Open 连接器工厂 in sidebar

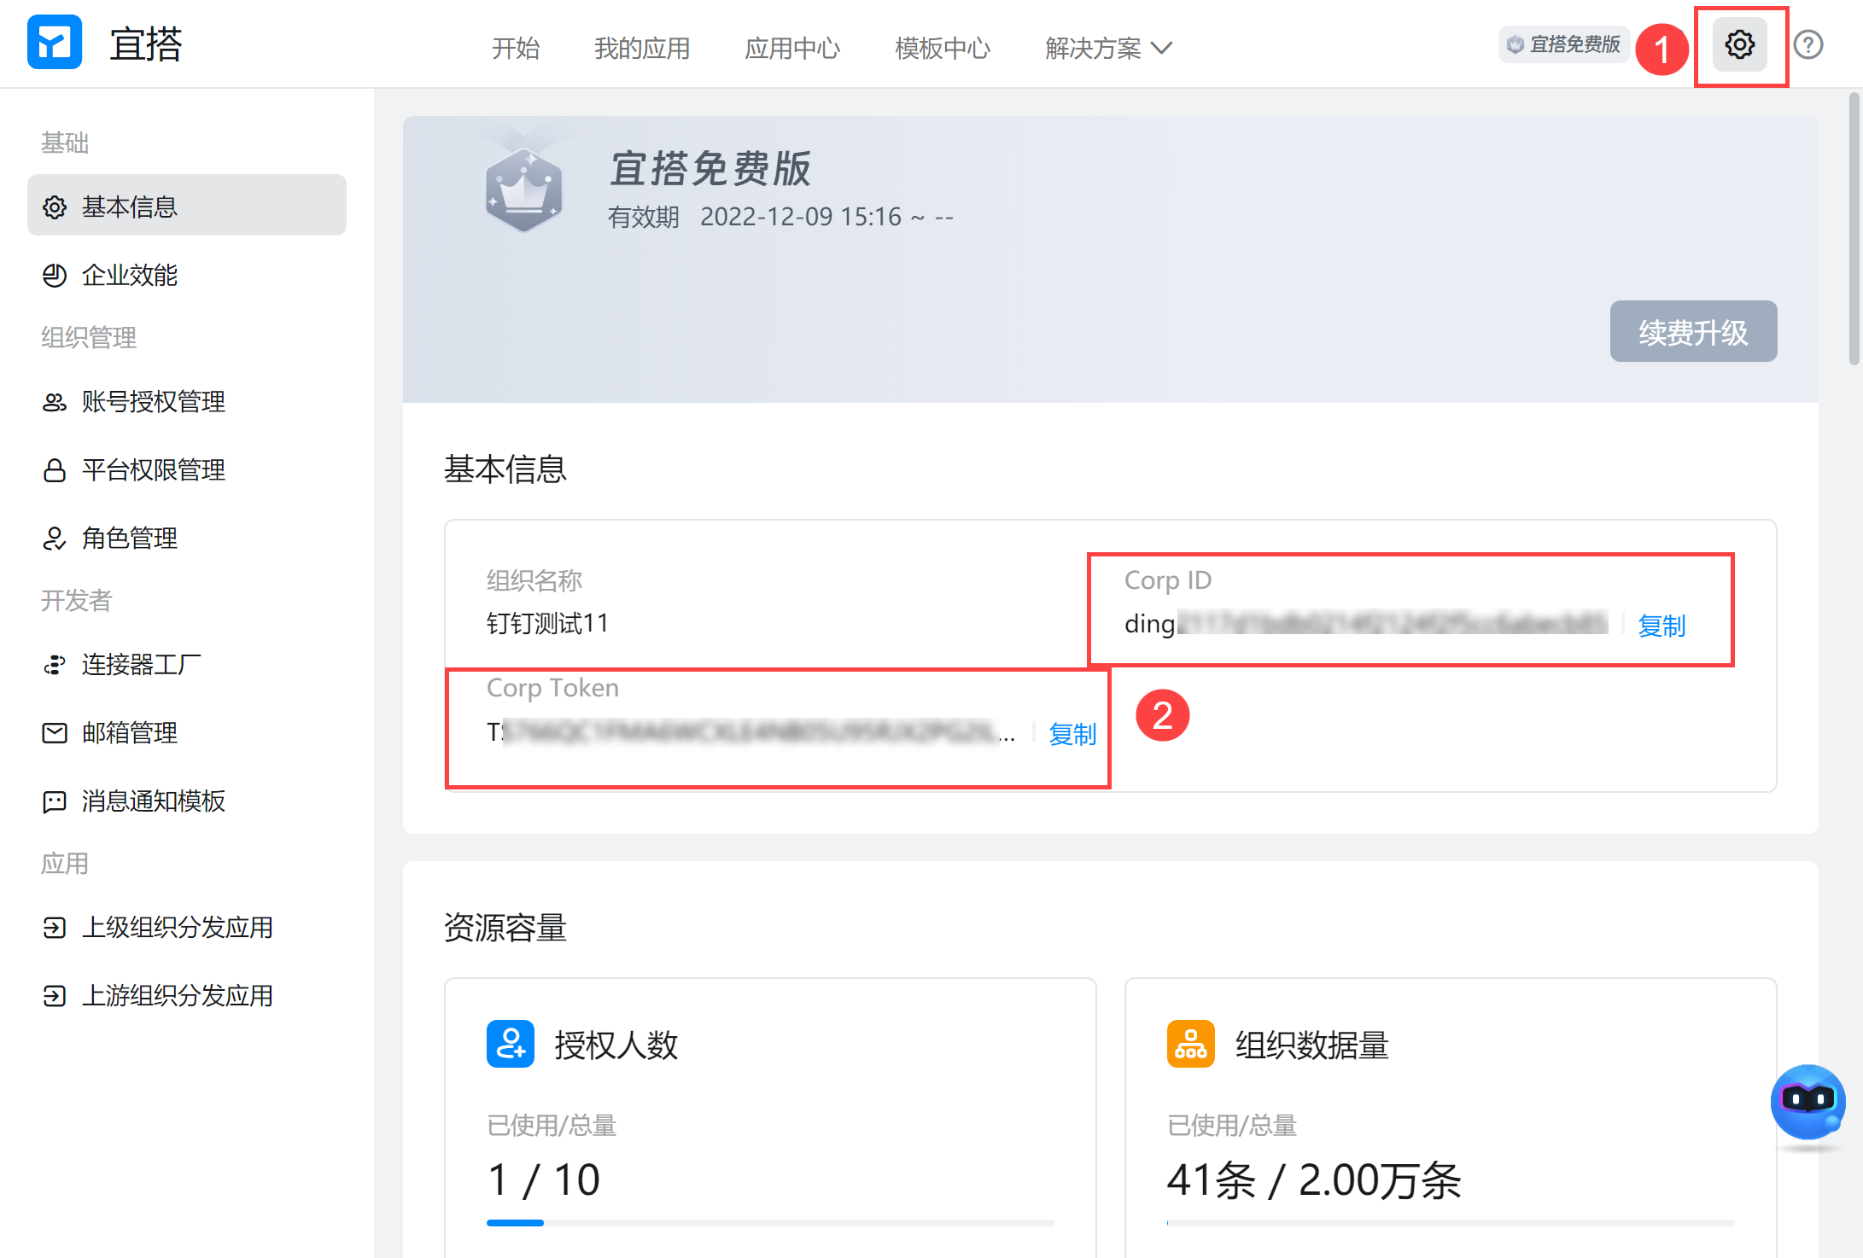coord(141,664)
